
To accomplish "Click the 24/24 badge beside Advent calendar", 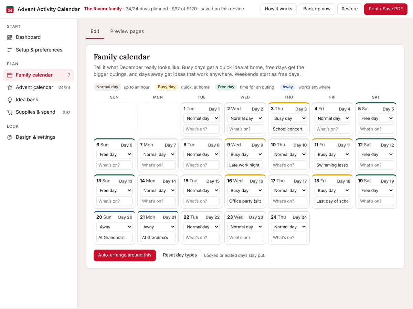I will pyautogui.click(x=64, y=88).
